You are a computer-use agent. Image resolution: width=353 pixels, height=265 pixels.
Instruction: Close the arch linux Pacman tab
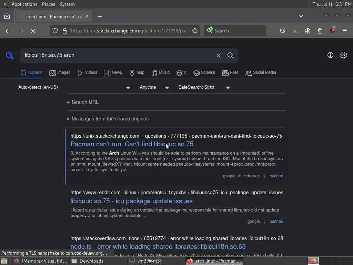coord(87,17)
